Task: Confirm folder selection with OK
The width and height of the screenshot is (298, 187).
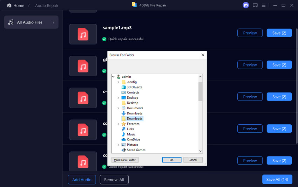Action: [171, 160]
